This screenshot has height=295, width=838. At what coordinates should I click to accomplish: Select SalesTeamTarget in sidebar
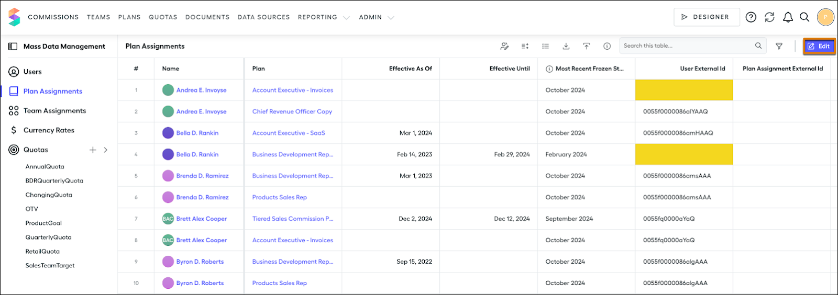point(50,266)
